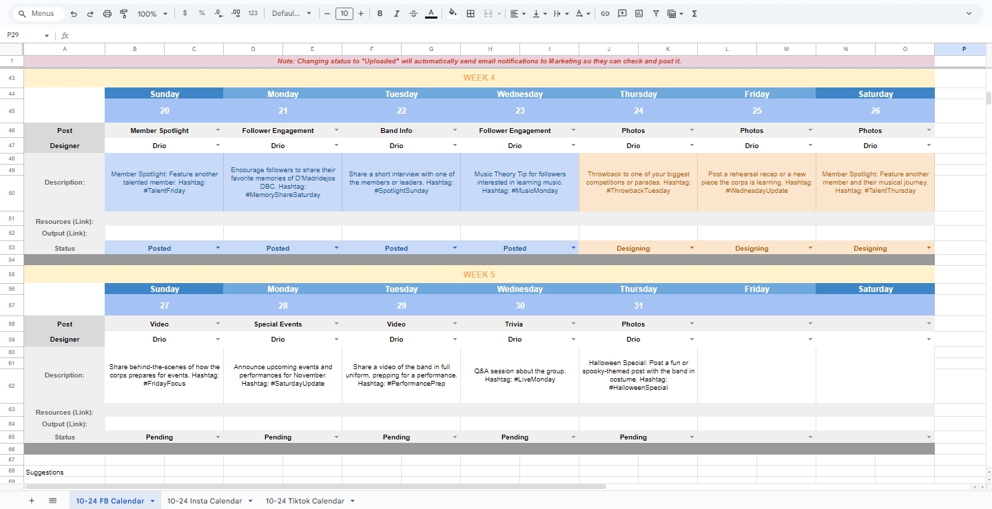Open Special Events post type dropdown
Viewport: 992px width, 509px height.
click(336, 324)
